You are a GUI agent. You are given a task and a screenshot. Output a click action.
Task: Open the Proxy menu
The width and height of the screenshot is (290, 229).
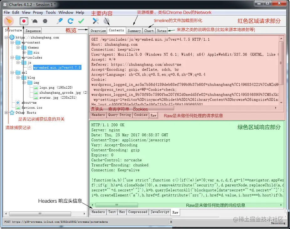coord(38,13)
